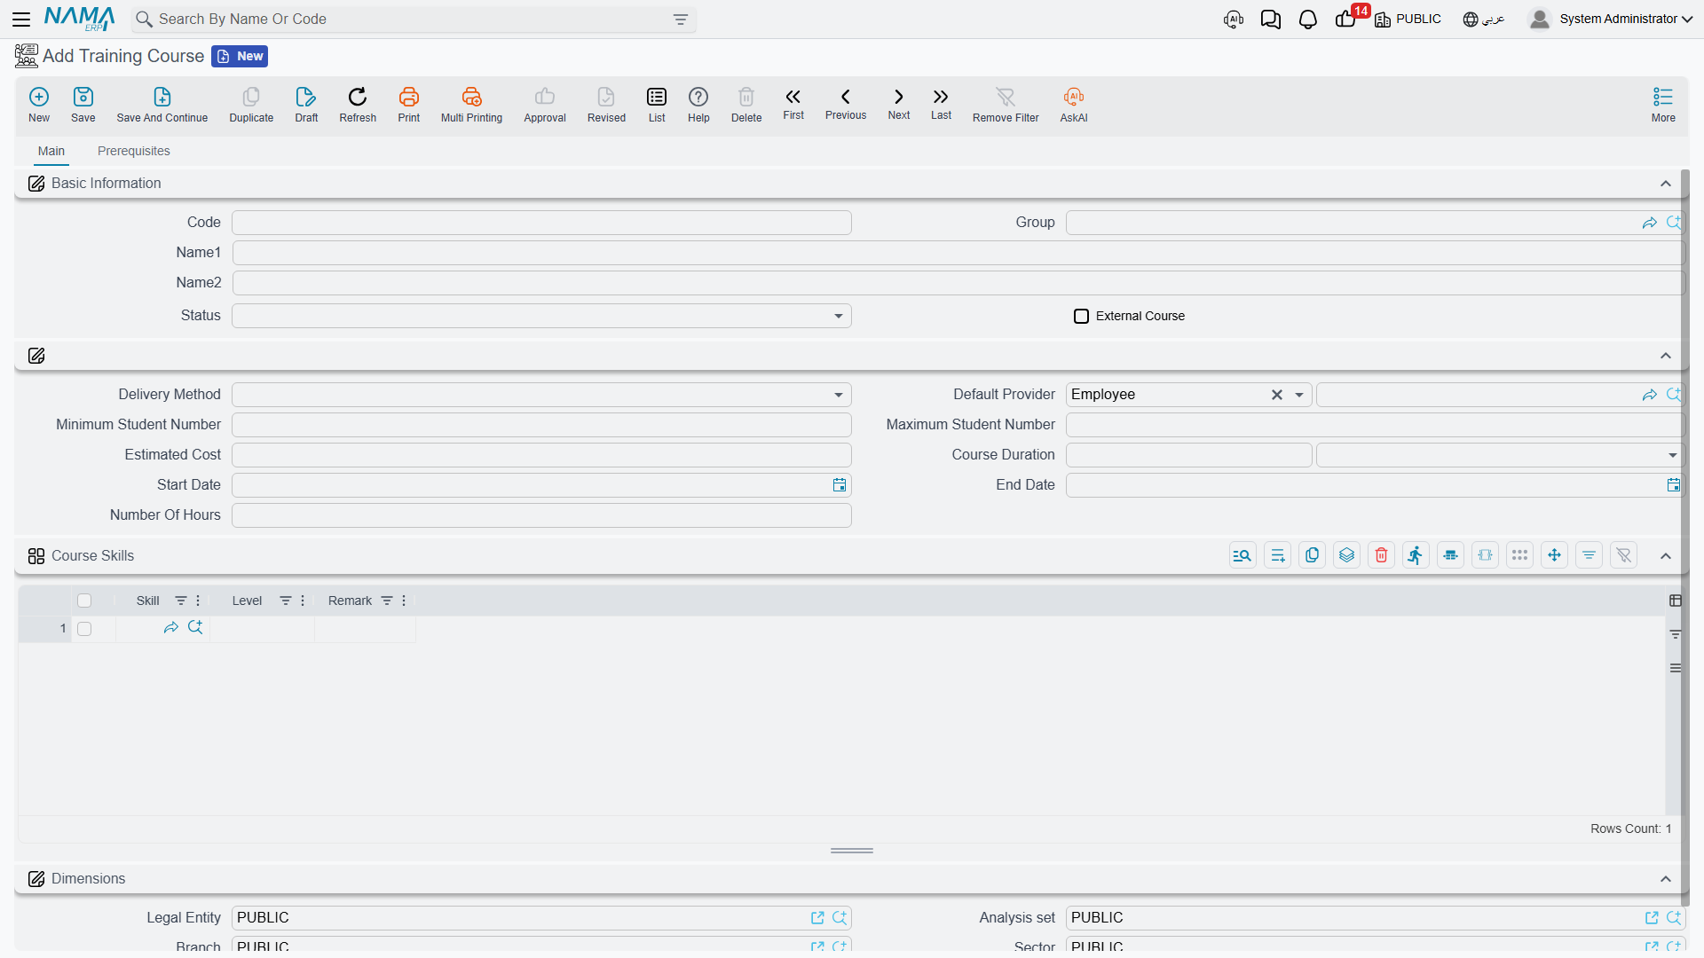This screenshot has width=1704, height=958.
Task: Jump to Last record
Action: pos(941,104)
